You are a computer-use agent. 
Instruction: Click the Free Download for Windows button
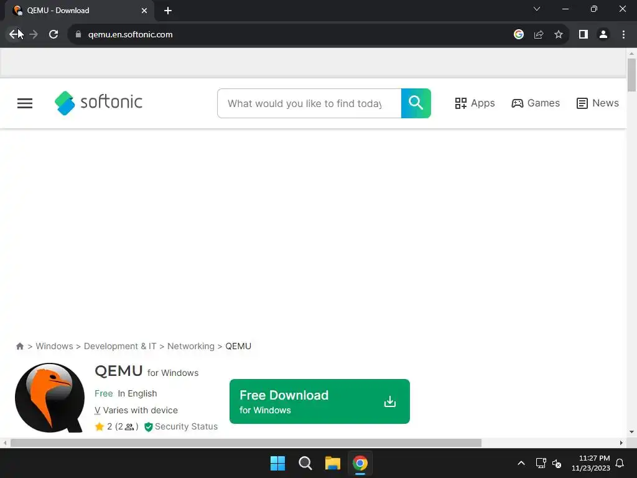tap(320, 401)
